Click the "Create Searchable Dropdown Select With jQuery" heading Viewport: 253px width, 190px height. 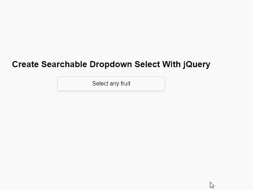coord(111,64)
